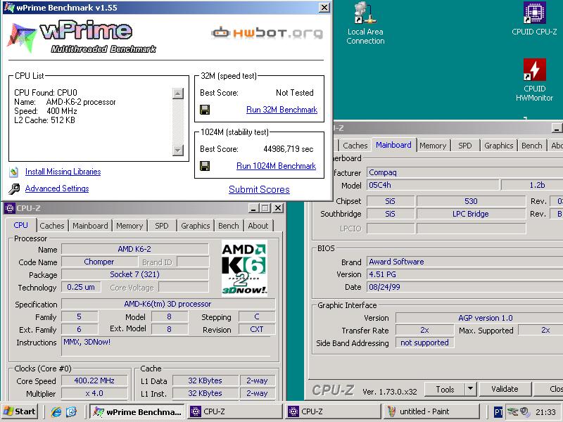Switch to About tab in front CPU-Z window

point(258,226)
